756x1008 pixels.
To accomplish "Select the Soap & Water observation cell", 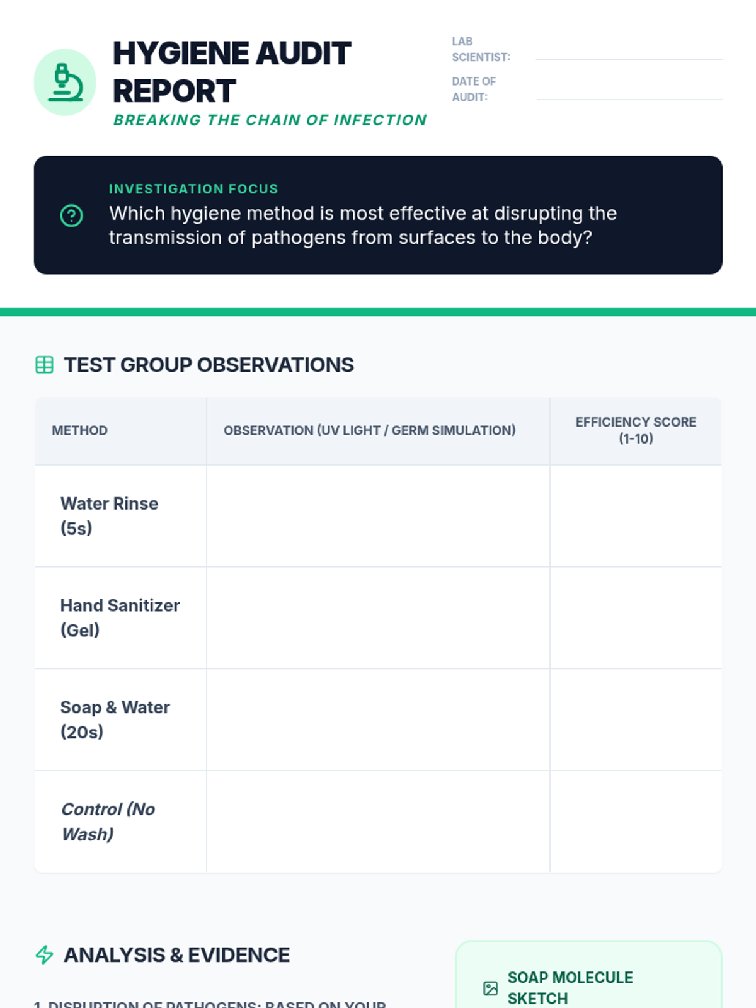I will pos(378,720).
